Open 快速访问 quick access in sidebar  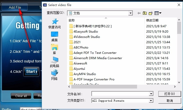pos(55,24)
